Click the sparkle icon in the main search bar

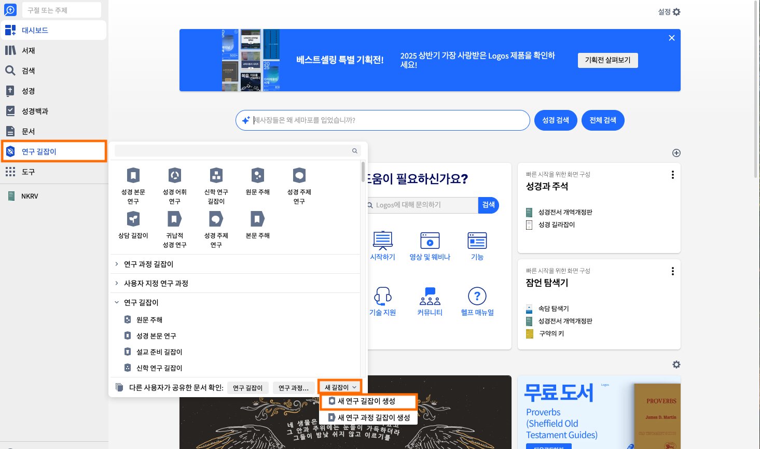pyautogui.click(x=246, y=120)
